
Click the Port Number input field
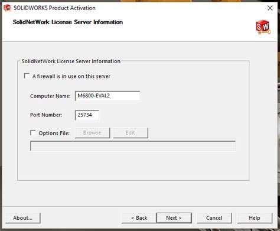(x=87, y=115)
